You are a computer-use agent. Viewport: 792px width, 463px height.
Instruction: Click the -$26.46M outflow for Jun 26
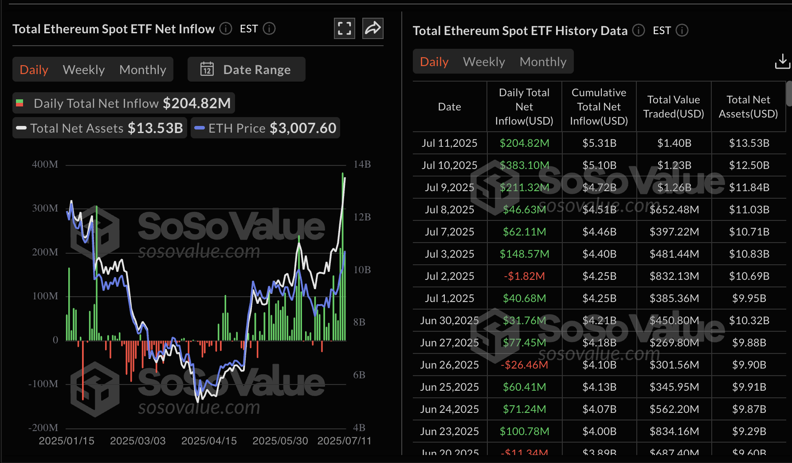click(525, 365)
